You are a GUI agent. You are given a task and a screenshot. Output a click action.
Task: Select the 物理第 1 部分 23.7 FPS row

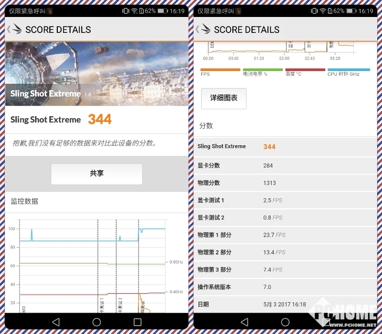click(x=285, y=235)
